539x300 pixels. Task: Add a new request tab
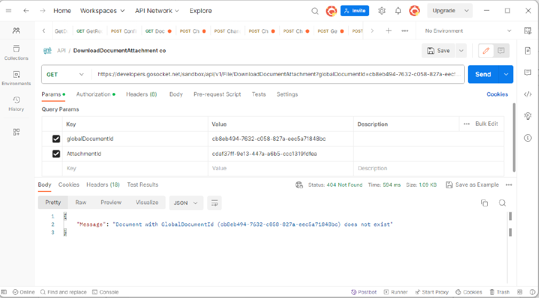pyautogui.click(x=388, y=30)
